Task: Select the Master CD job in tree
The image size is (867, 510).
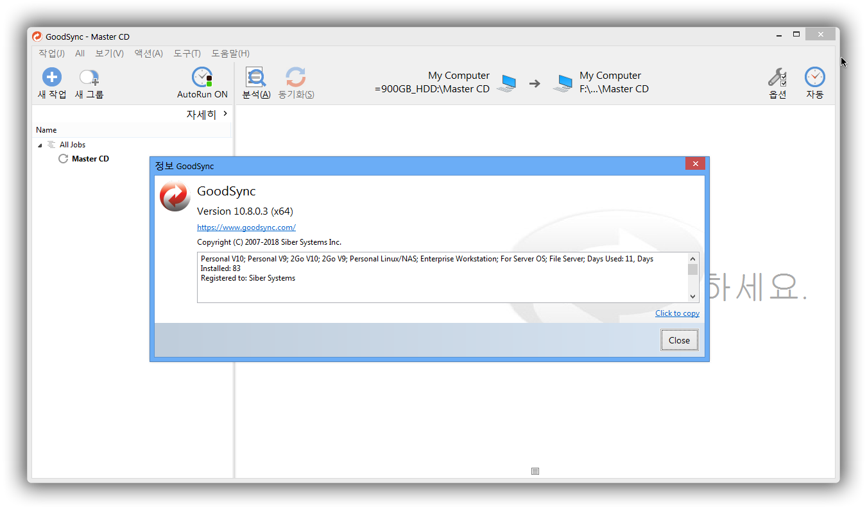Action: coord(90,159)
